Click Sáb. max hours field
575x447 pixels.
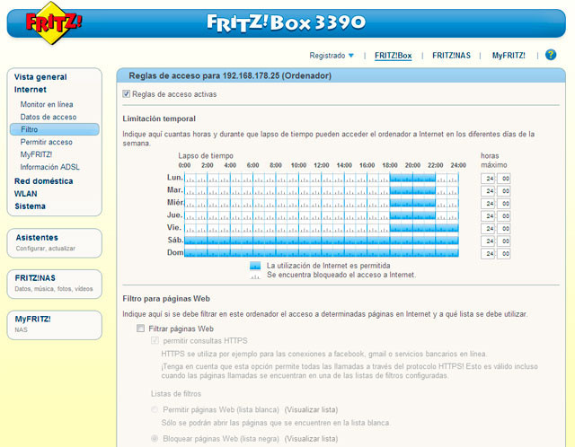[x=488, y=241]
